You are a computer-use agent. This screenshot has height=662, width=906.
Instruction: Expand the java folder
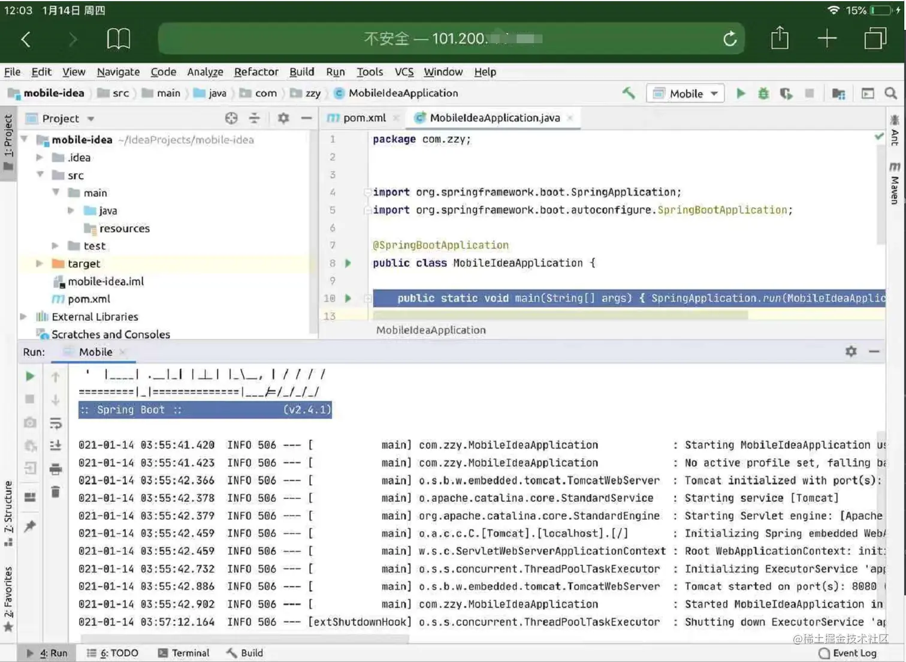click(71, 210)
